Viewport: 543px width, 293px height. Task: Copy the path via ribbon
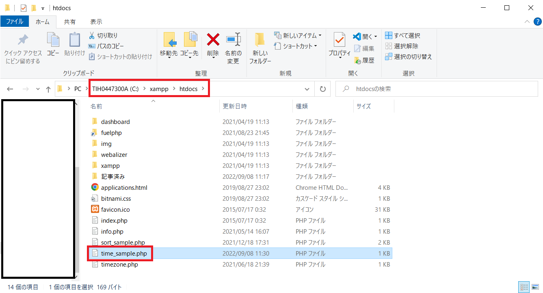(x=106, y=46)
